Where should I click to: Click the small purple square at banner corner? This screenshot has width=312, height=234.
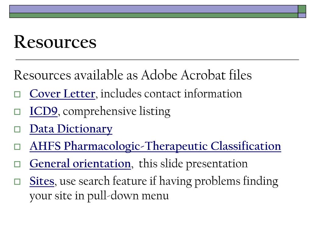click(302, 16)
